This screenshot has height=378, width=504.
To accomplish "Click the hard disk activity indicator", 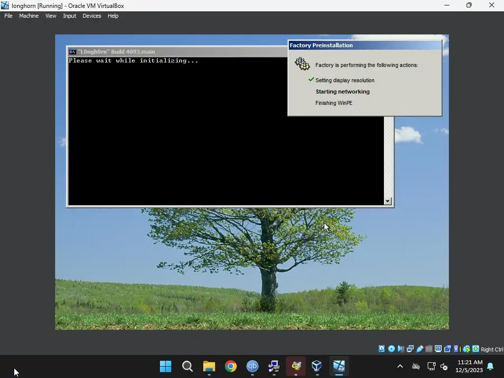I will (381, 349).
